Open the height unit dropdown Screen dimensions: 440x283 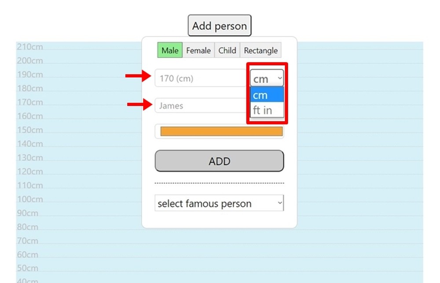266,78
